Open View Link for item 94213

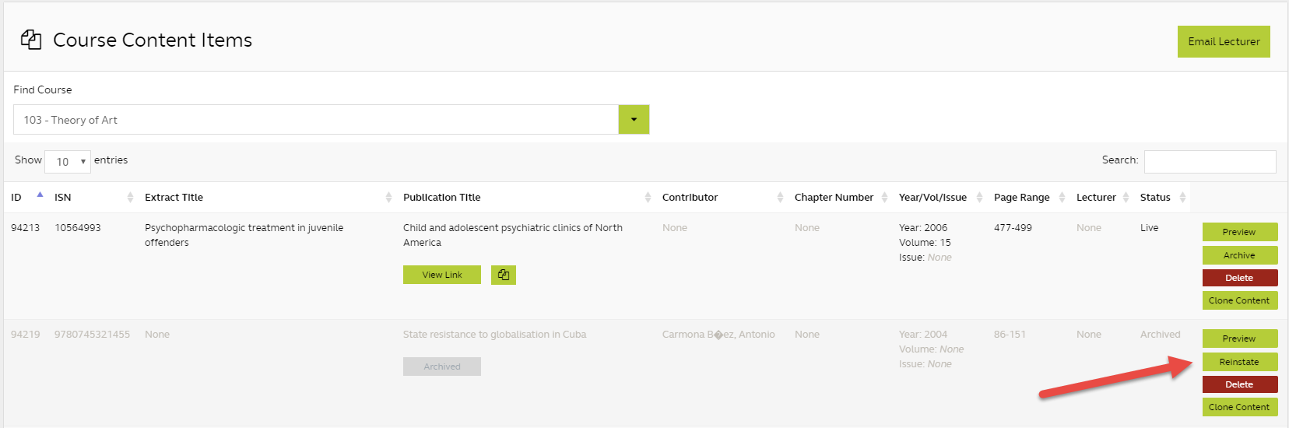click(x=441, y=275)
